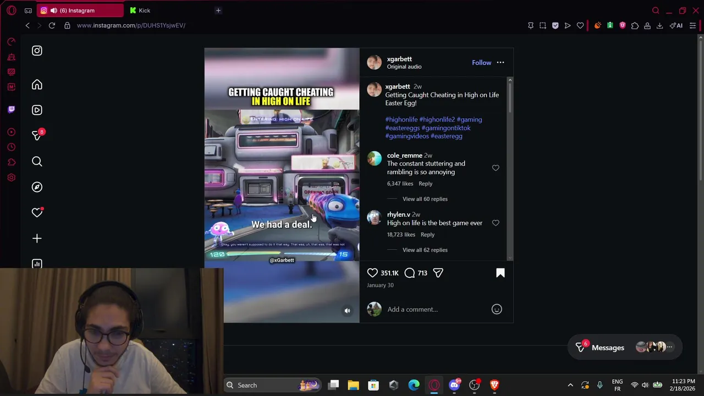704x396 pixels.
Task: Open browser downloads icon
Action: [x=659, y=25]
